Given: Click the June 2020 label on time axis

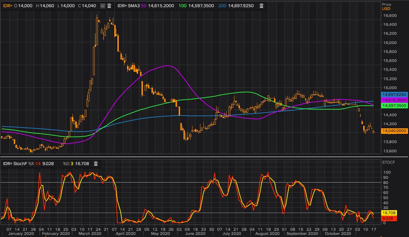Looking at the screenshot, I should pyautogui.click(x=195, y=234).
